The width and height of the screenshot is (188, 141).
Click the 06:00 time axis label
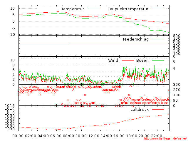[56, 136]
